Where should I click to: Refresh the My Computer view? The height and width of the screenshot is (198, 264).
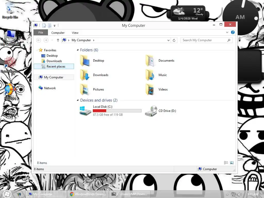tap(174, 40)
